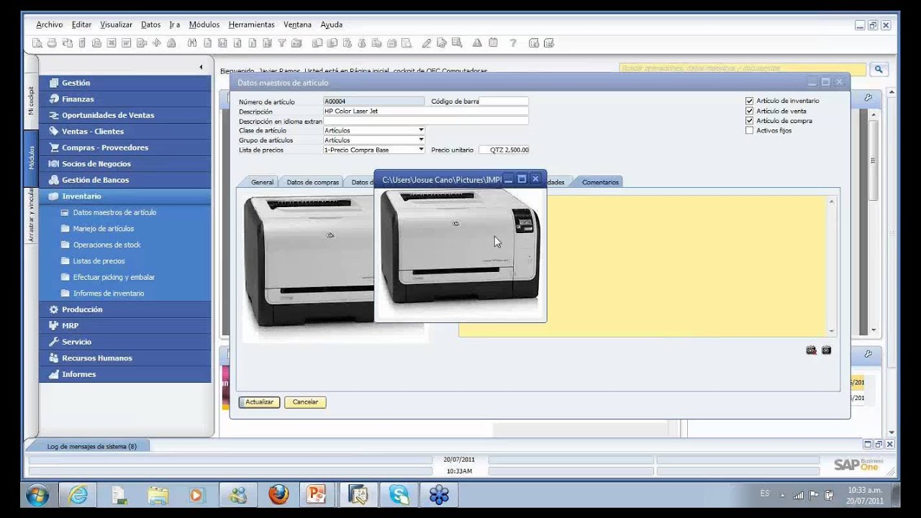
Task: Click the wrench icon on upper cockpit widget
Action: click(x=868, y=98)
